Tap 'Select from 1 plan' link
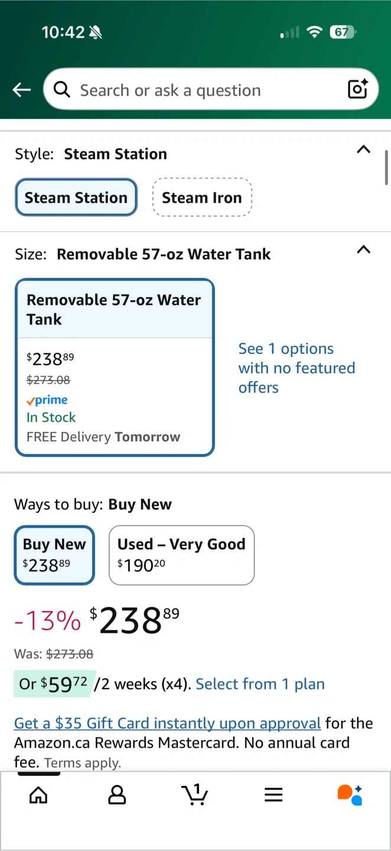Screen dimensions: 391x851 [260, 684]
